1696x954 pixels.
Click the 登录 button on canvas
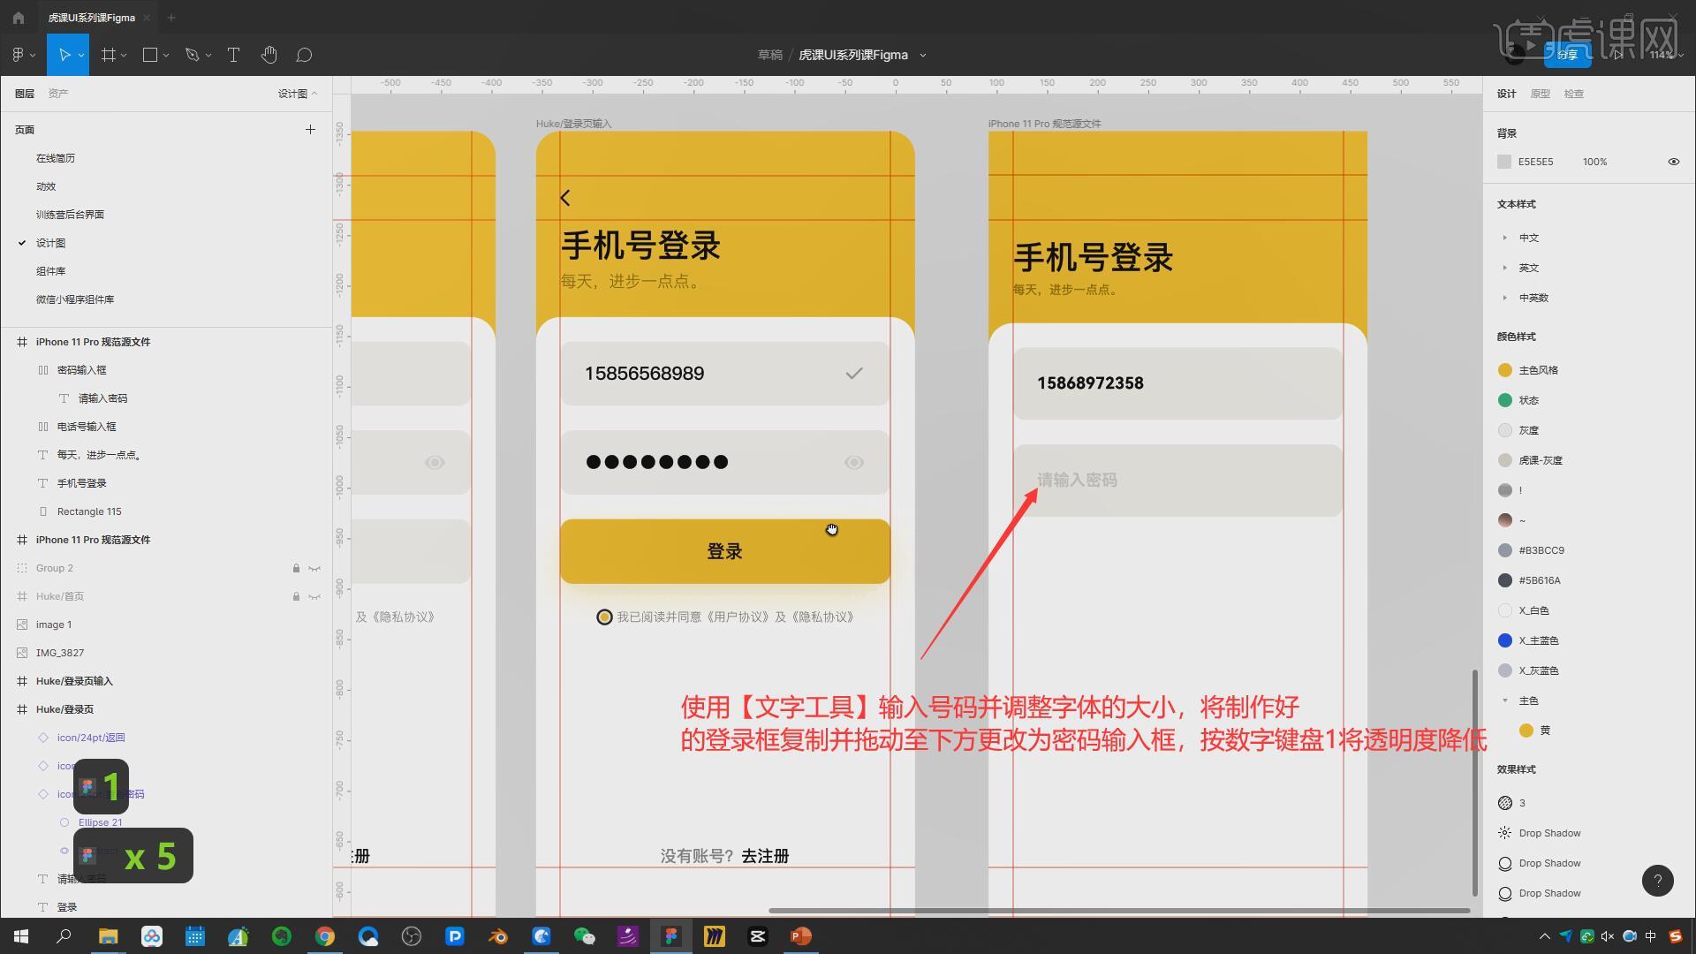(724, 551)
